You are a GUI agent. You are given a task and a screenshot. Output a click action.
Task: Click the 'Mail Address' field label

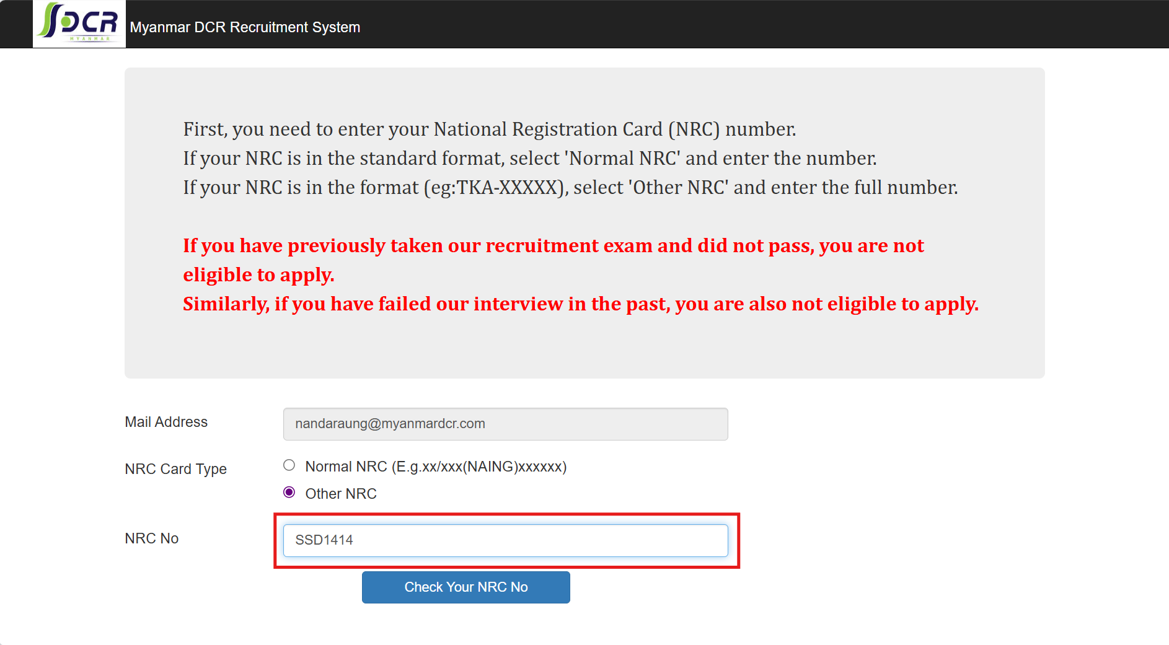tap(166, 422)
